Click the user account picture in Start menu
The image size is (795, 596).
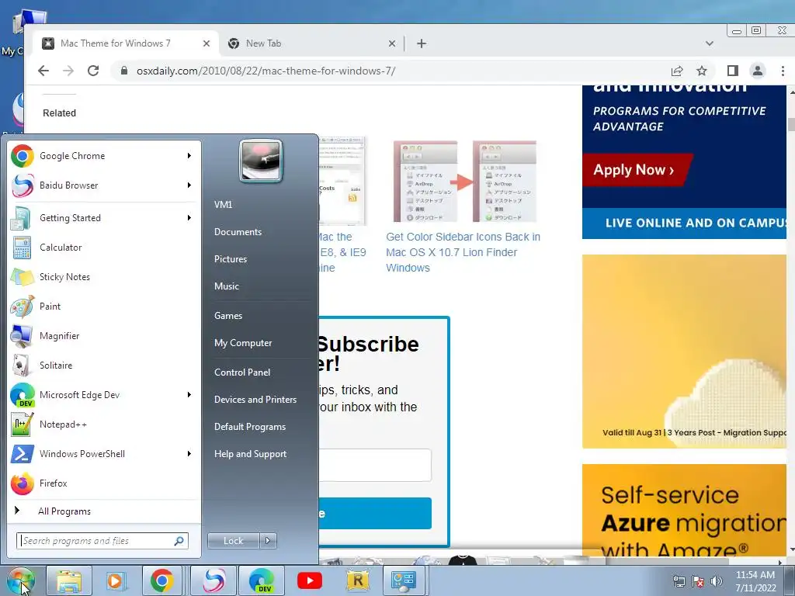coord(261,161)
